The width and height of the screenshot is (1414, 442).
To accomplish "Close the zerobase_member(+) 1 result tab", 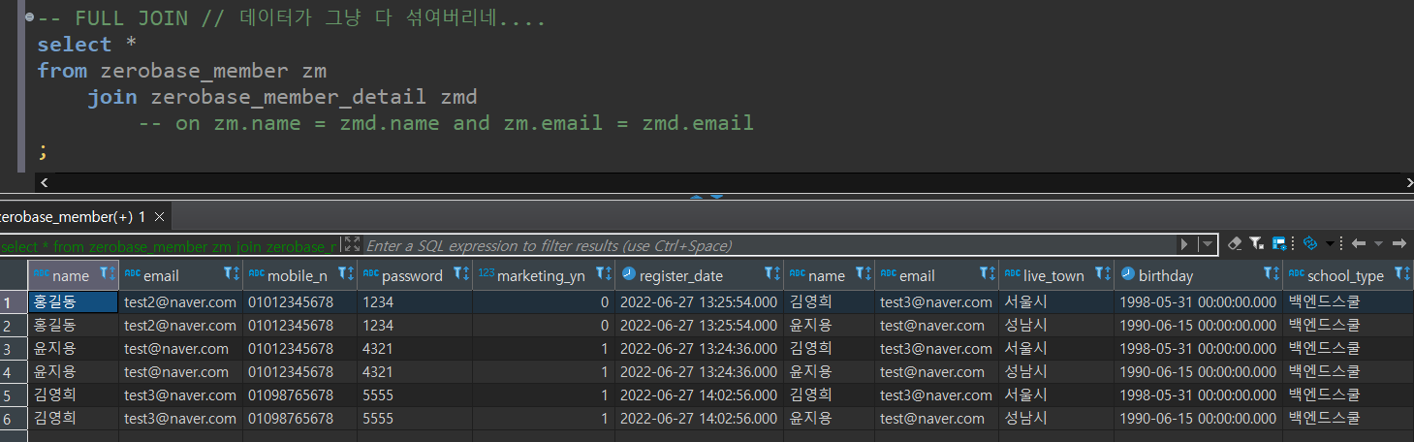I will click(160, 216).
